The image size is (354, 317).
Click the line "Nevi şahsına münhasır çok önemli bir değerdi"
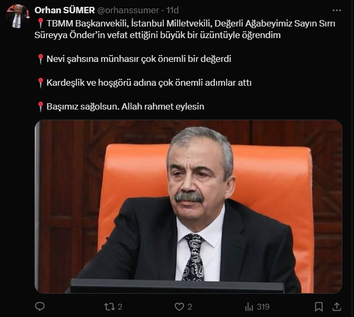click(138, 59)
